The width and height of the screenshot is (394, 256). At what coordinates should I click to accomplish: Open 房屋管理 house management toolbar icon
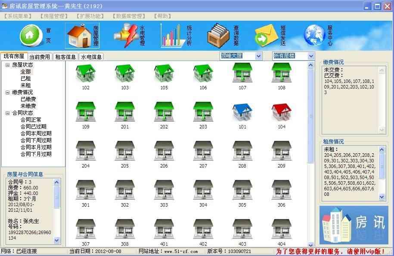pyautogui.click(x=79, y=35)
